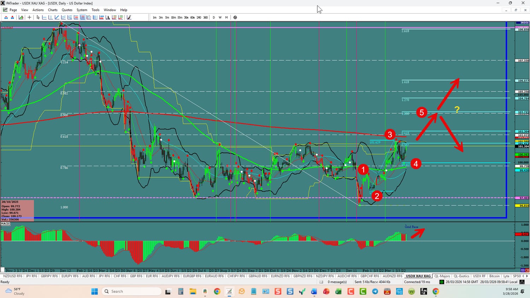Open the Charts menu
Image resolution: width=530 pixels, height=298 pixels.
(x=53, y=10)
